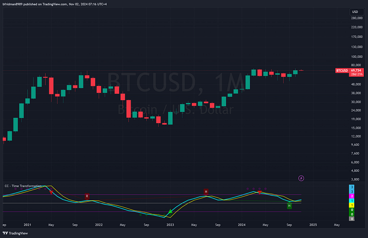Click the 6,000 price axis label
The height and width of the screenshot is (238, 368).
pos(356,162)
